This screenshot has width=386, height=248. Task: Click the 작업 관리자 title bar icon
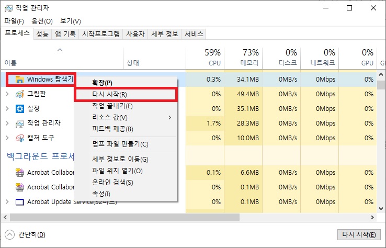pos(8,8)
